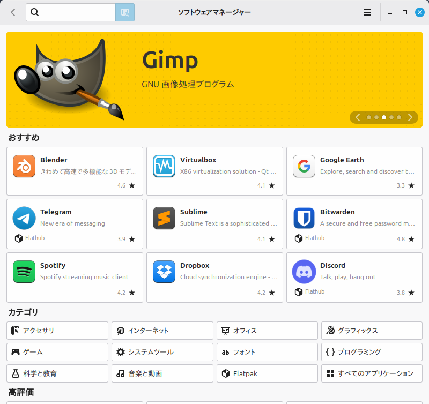Jump to the last banner slide dot
This screenshot has width=429, height=404.
pyautogui.click(x=399, y=117)
